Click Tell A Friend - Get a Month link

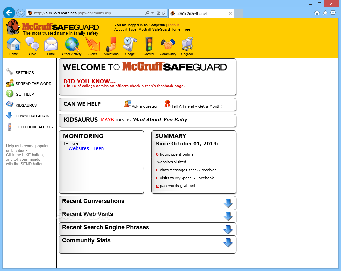point(196,106)
